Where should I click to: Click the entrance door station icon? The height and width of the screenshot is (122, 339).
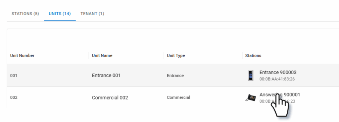pyautogui.click(x=251, y=76)
